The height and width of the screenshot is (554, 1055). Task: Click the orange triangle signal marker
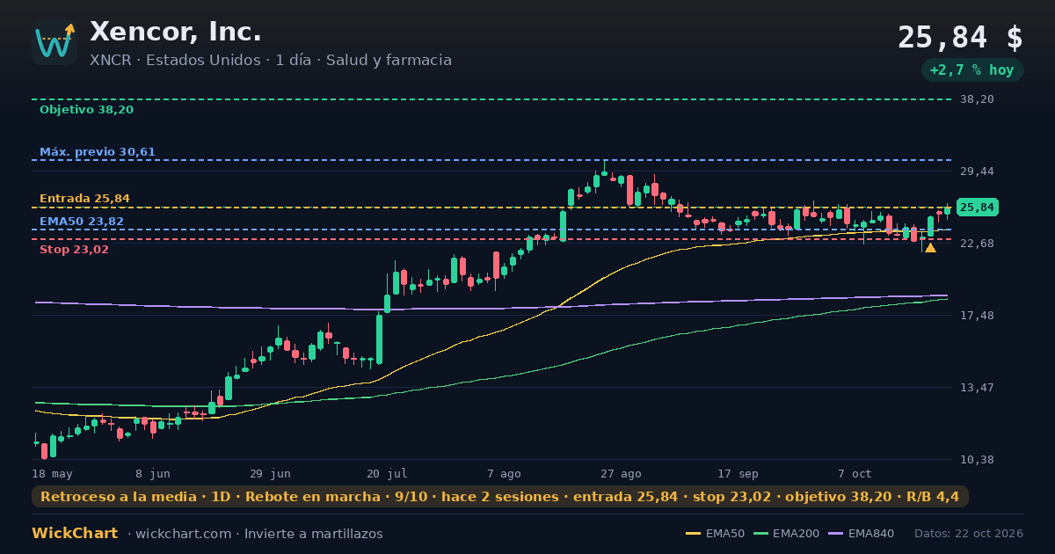(930, 248)
